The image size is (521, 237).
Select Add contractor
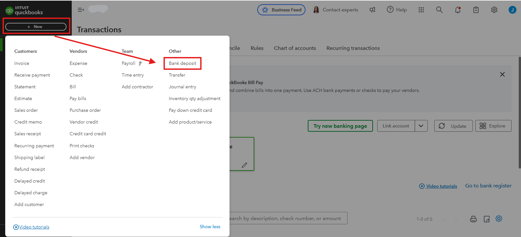pyautogui.click(x=137, y=87)
